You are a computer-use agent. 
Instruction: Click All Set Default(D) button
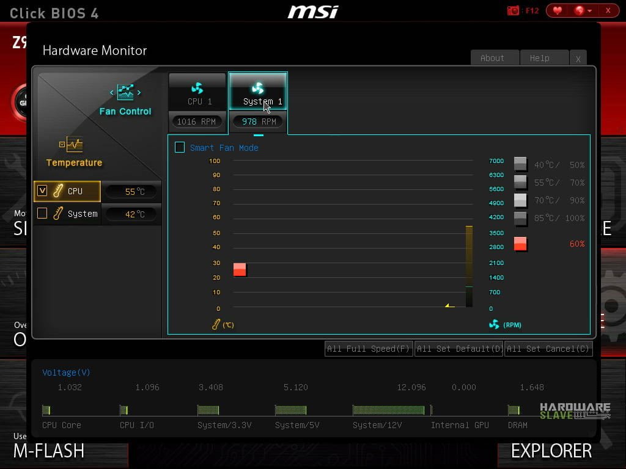coord(458,349)
